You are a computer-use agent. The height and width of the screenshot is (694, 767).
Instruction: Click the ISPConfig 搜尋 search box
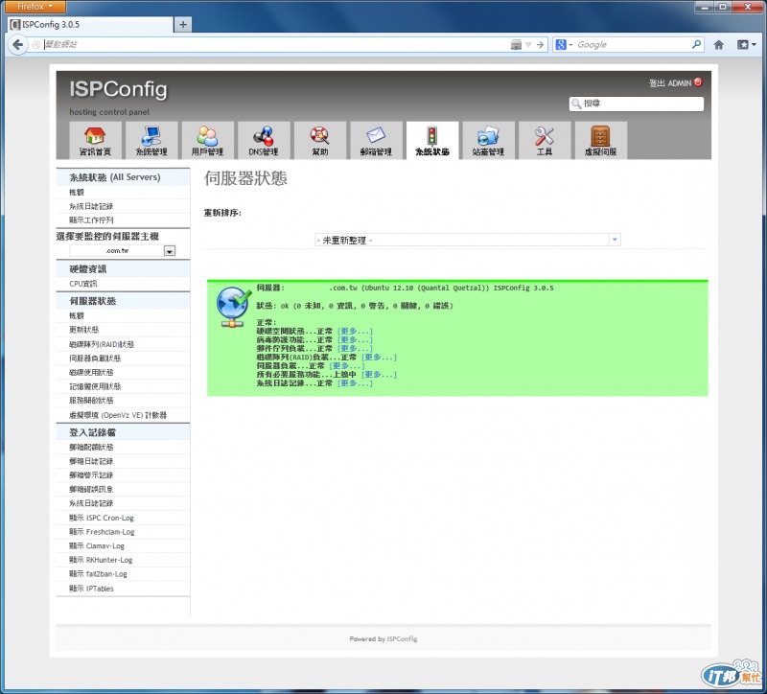[x=637, y=104]
